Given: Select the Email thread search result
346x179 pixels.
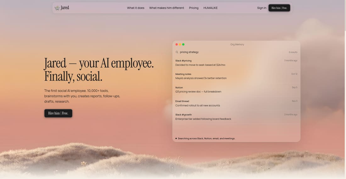Looking at the screenshot, I should tap(236, 103).
